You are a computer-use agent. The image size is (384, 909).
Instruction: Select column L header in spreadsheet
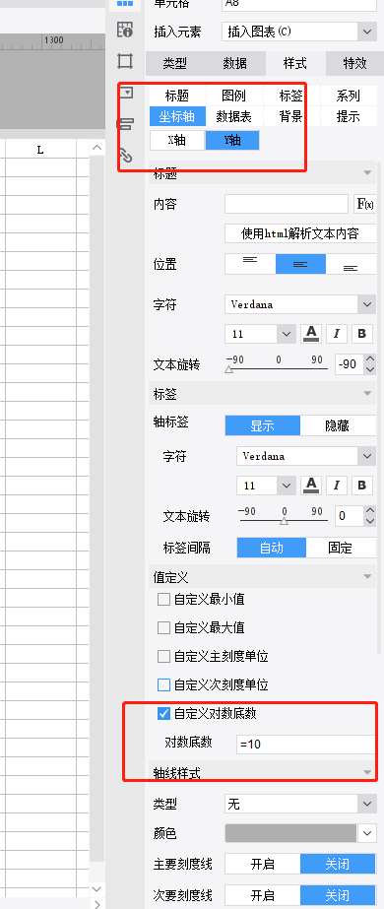40,150
